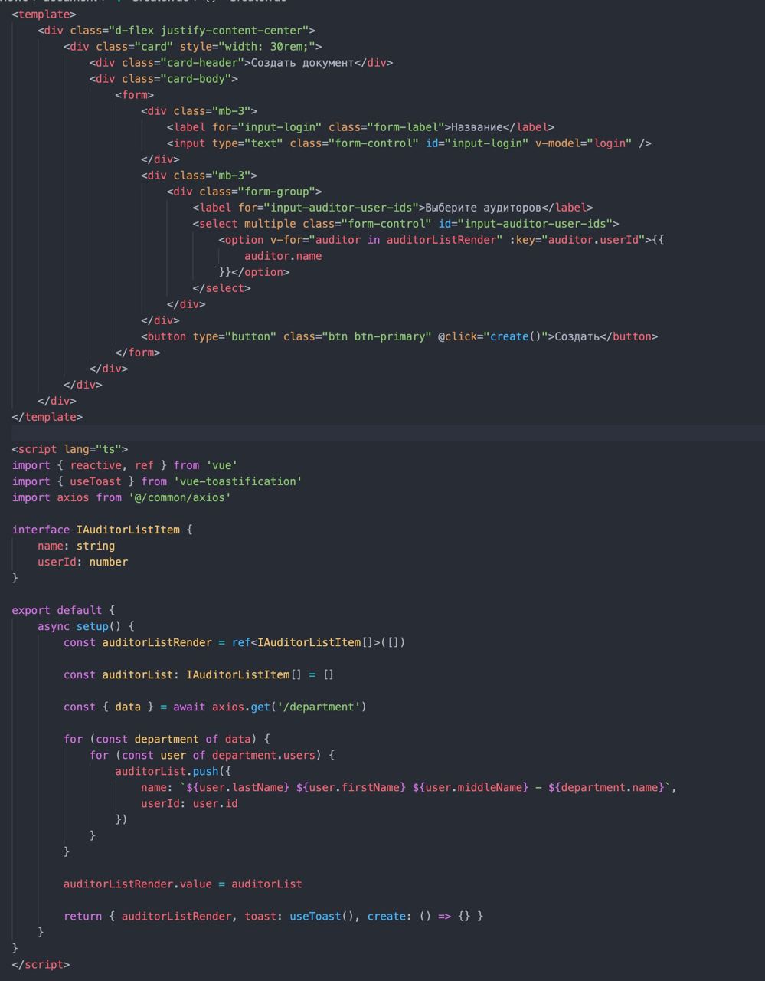Image resolution: width=765 pixels, height=981 pixels.
Task: Click the '/department' string literal
Action: point(319,707)
